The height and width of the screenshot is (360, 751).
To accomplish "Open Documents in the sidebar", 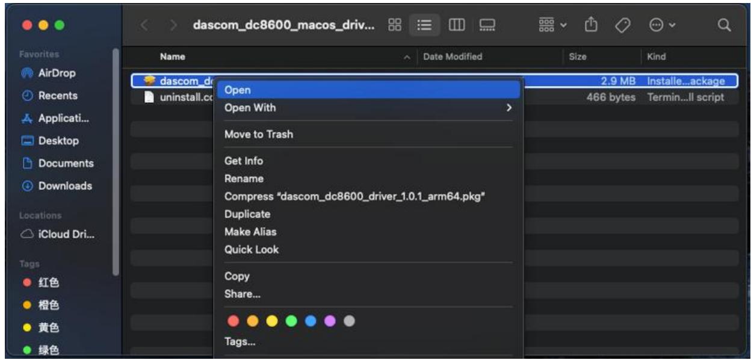I will [x=58, y=163].
